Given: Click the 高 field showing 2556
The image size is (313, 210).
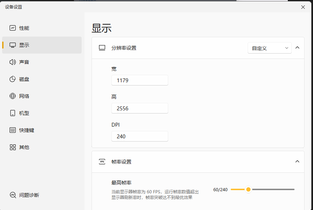Looking at the screenshot, I should pyautogui.click(x=139, y=109).
